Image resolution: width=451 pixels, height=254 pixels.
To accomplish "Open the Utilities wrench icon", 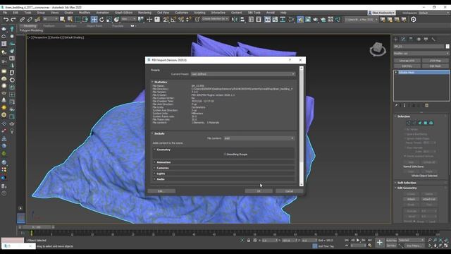I will 433,40.
